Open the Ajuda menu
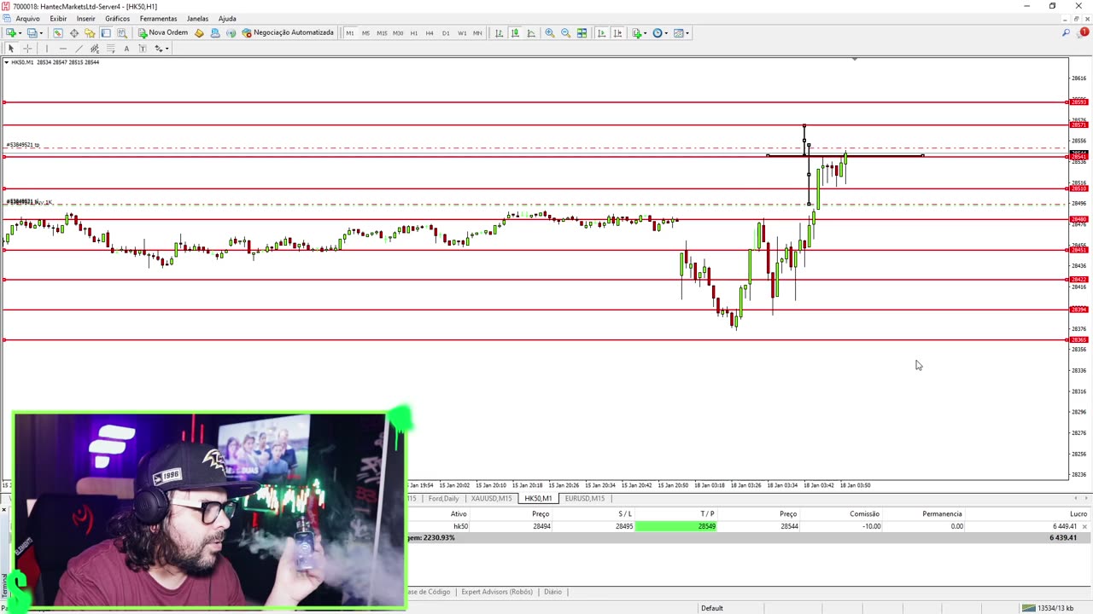The image size is (1093, 614). (227, 19)
